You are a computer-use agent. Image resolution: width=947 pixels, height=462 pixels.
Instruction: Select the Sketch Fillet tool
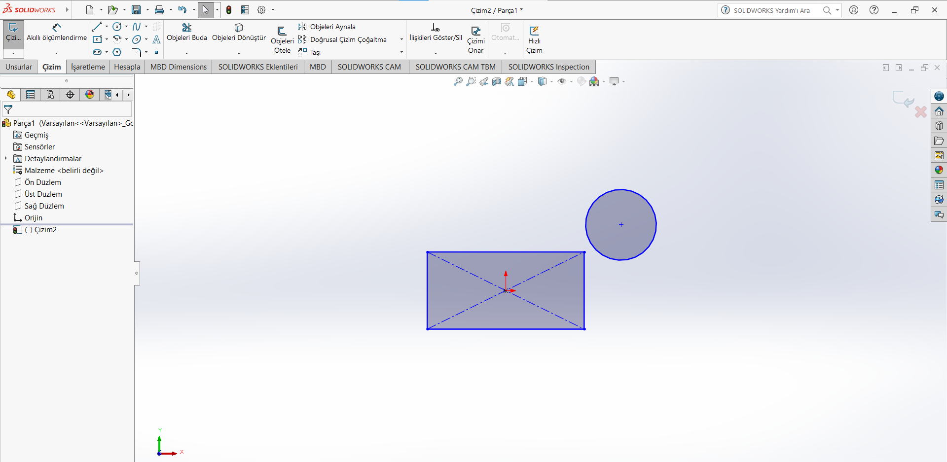point(137,52)
